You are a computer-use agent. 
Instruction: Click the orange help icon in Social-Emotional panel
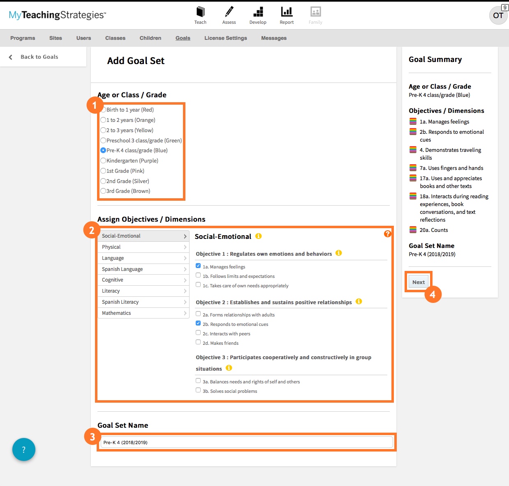pos(387,234)
